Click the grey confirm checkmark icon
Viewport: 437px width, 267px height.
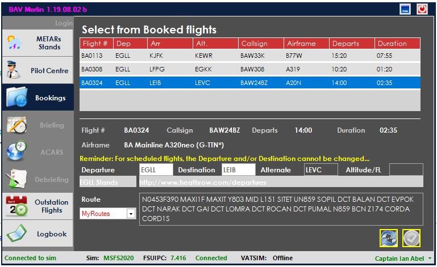[x=411, y=238]
